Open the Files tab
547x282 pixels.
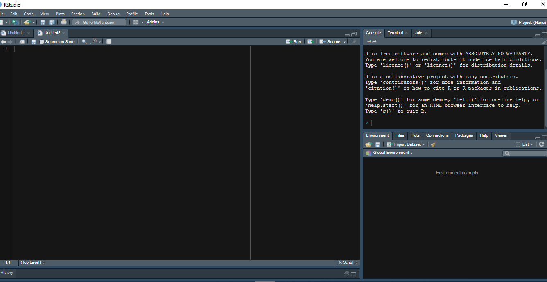pos(400,135)
